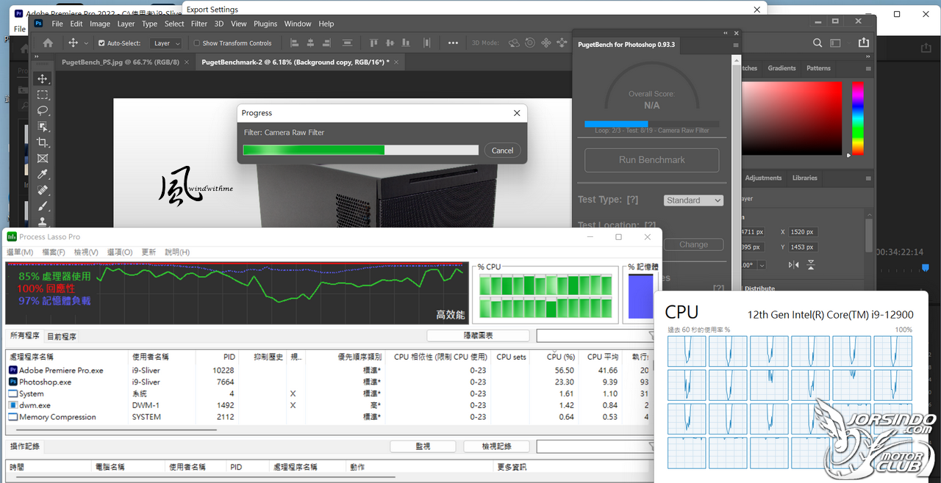Pick a color in the color field
This screenshot has width=941, height=483.
(792, 117)
